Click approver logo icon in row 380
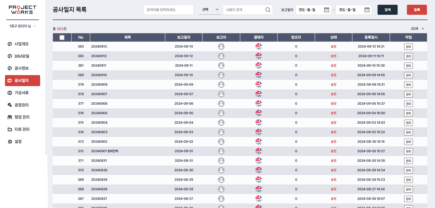This screenshot has height=208, width=435. [258, 75]
